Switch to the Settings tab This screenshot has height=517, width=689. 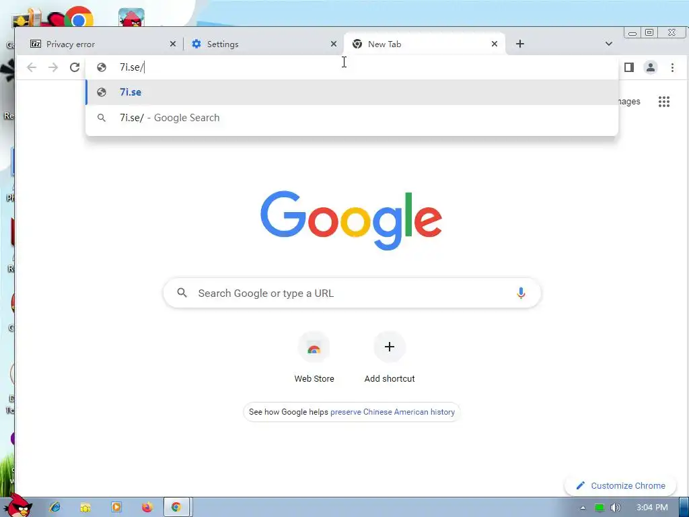[x=263, y=44]
